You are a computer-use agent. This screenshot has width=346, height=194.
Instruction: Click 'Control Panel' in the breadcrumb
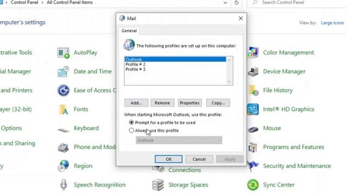click(24, 3)
